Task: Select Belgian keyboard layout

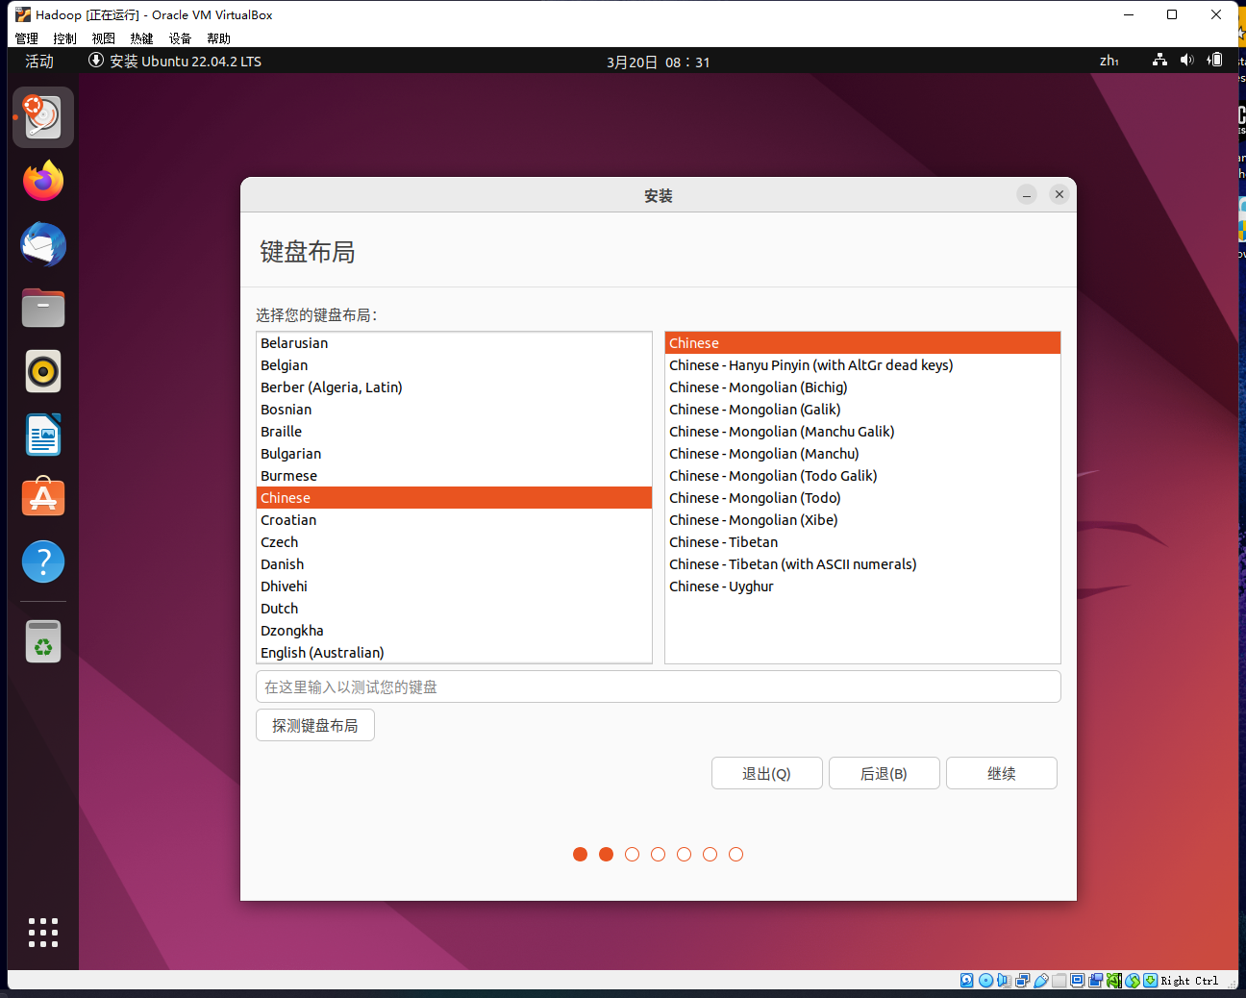Action: coord(454,365)
